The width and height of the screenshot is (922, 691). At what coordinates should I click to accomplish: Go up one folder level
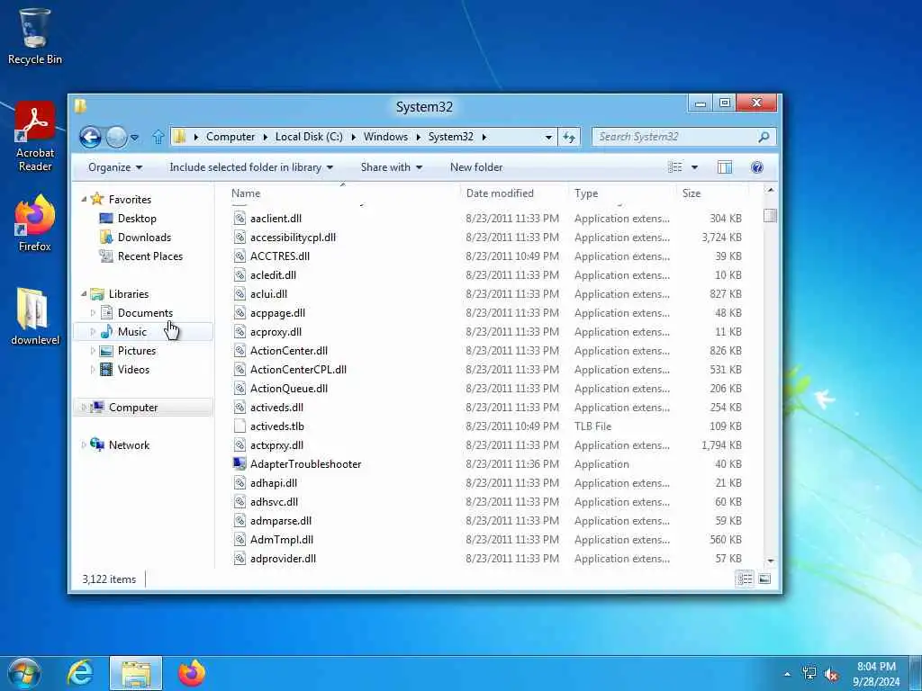[x=158, y=137]
